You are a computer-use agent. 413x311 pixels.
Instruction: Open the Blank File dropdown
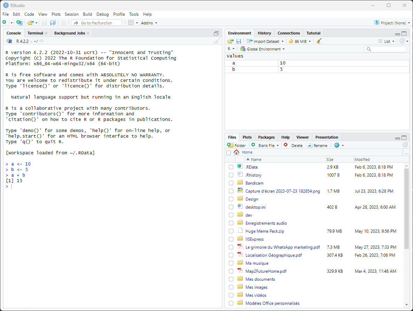tap(265, 145)
